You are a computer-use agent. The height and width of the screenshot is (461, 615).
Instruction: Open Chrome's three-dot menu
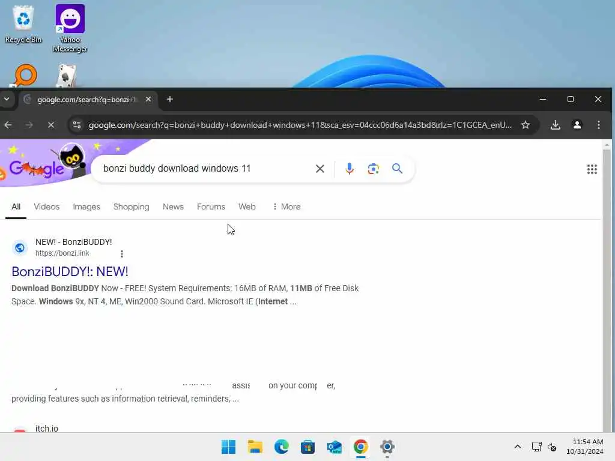(599, 125)
